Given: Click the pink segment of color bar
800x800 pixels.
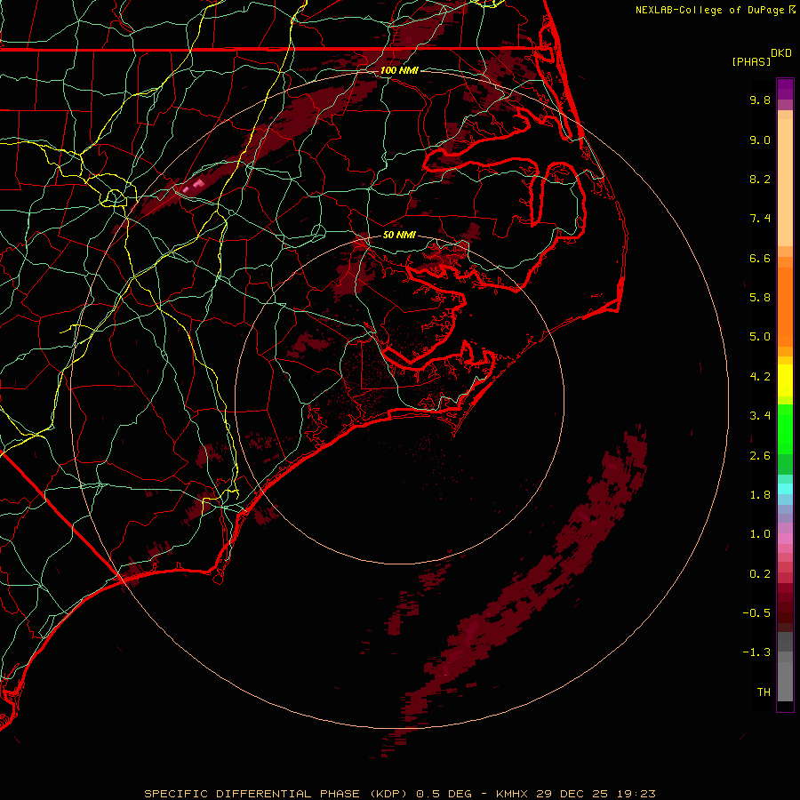Looking at the screenshot, I should pyautogui.click(x=785, y=539).
